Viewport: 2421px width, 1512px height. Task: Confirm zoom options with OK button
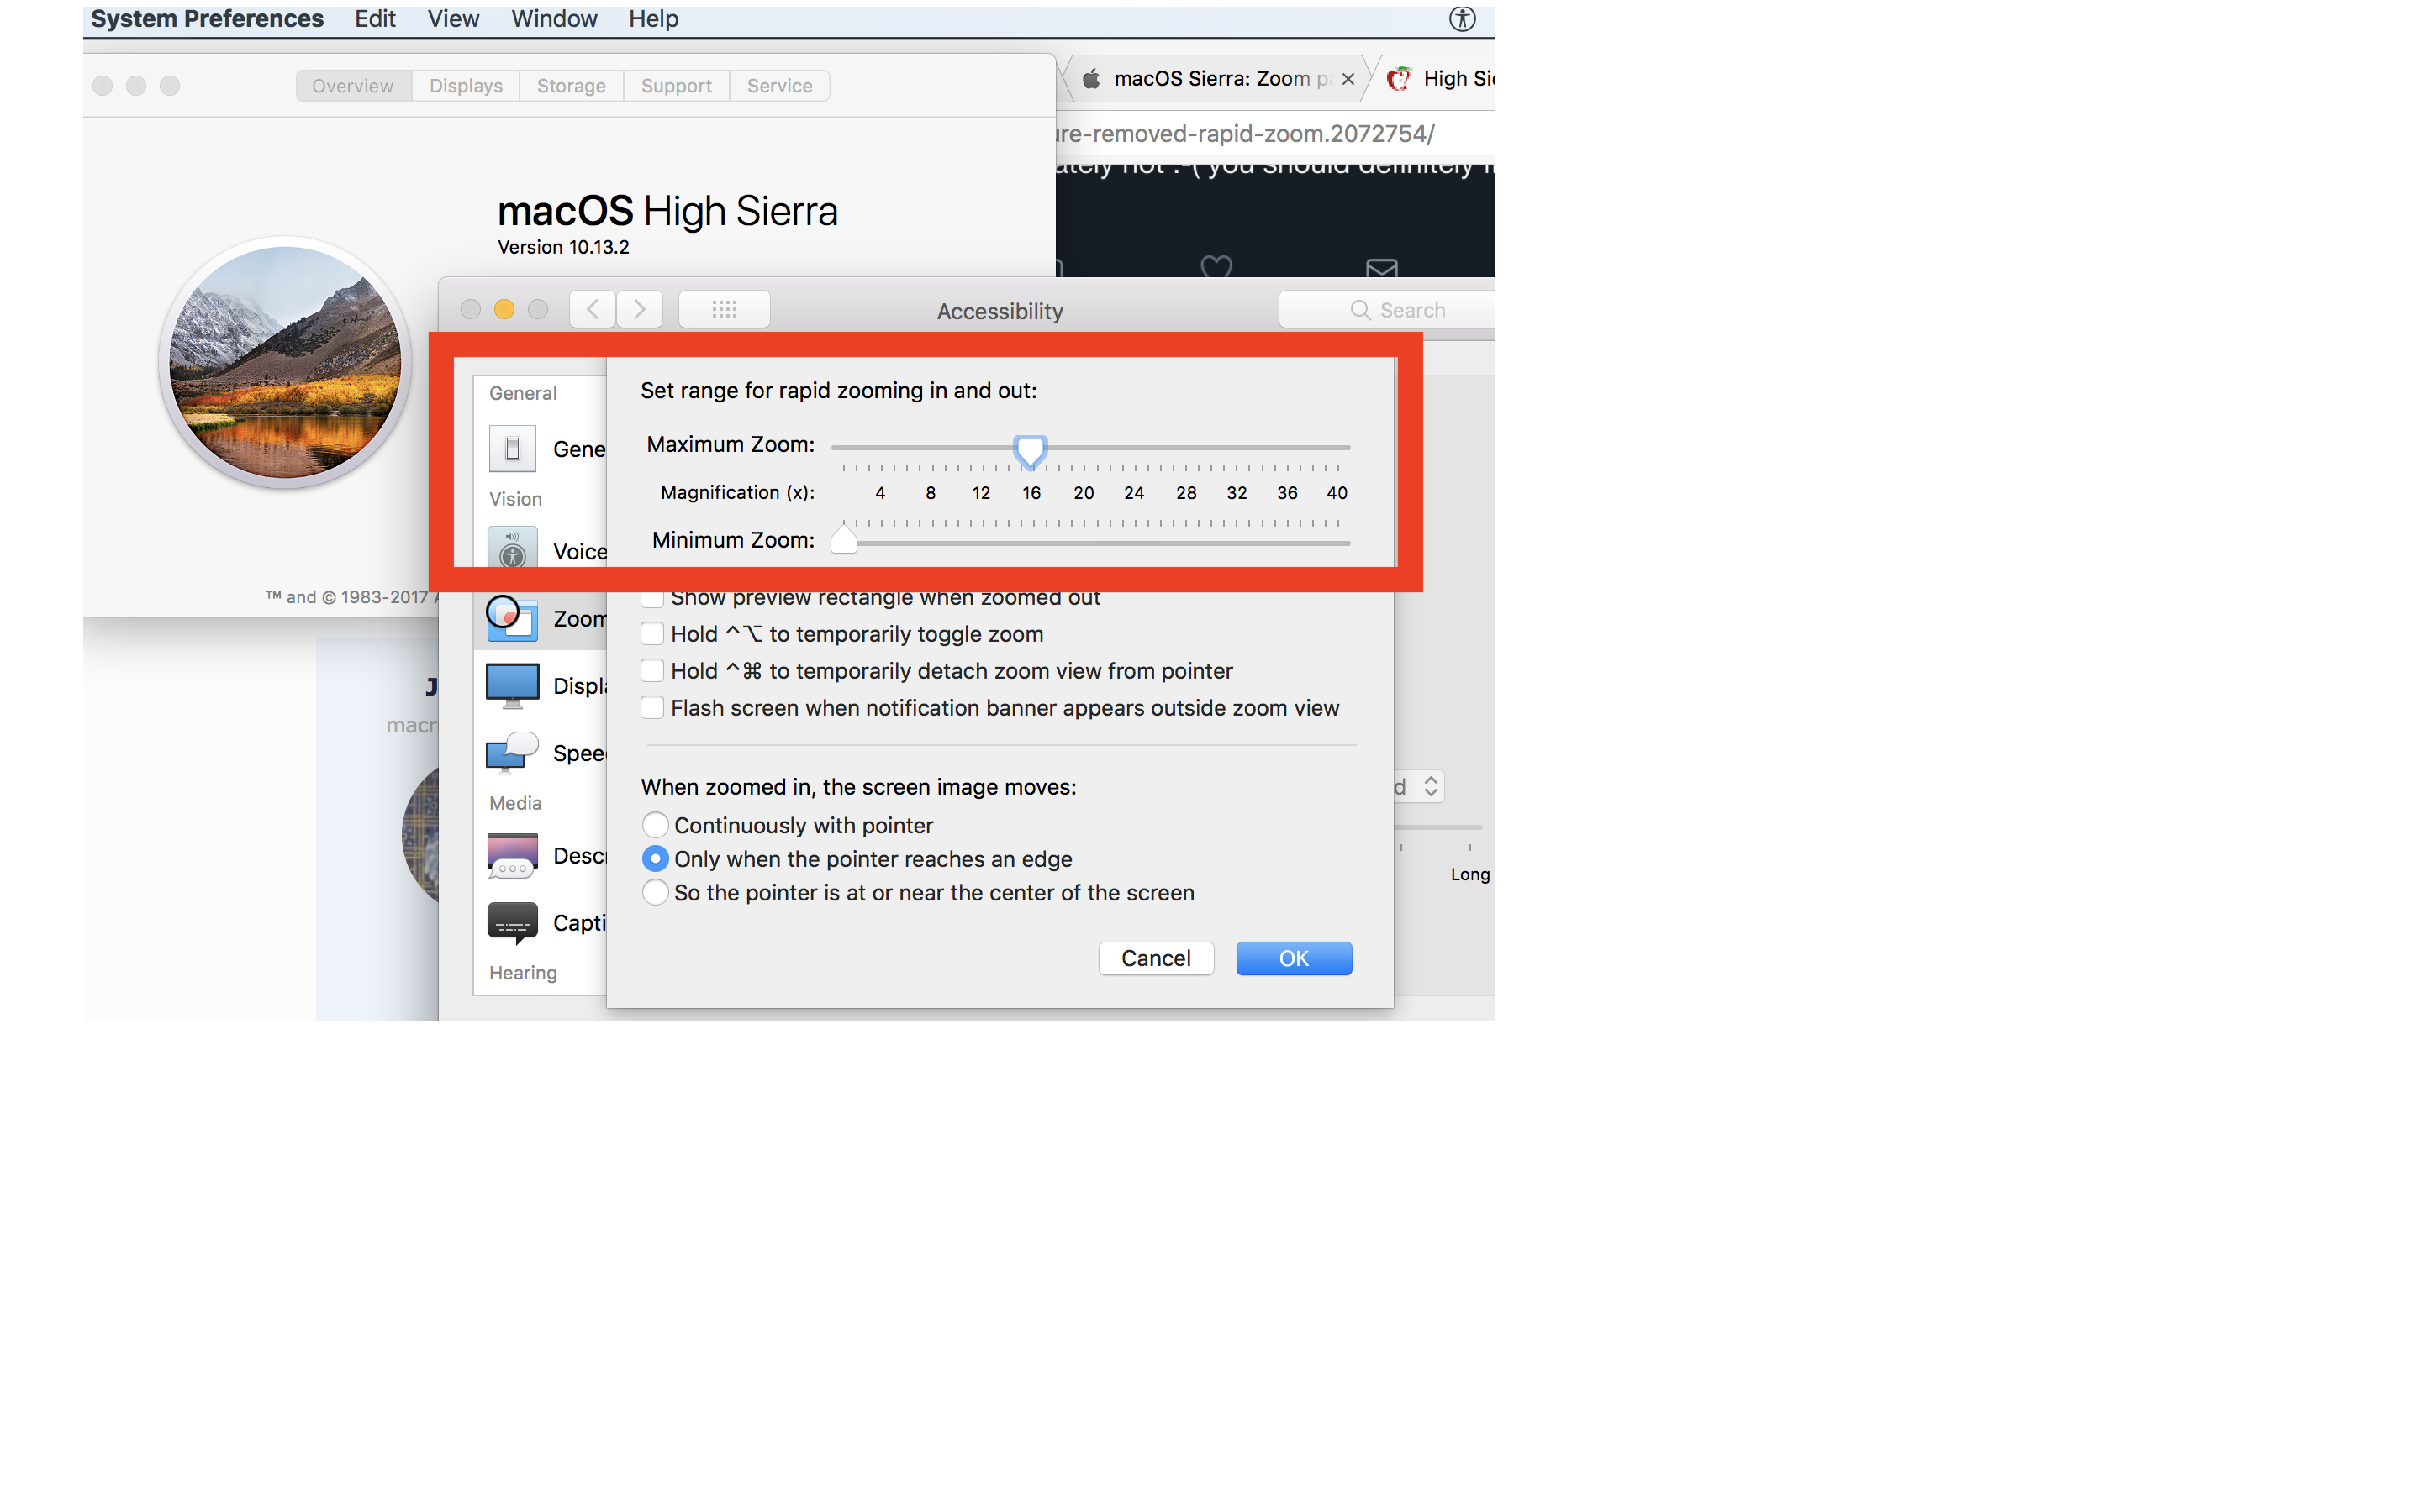[x=1294, y=958]
